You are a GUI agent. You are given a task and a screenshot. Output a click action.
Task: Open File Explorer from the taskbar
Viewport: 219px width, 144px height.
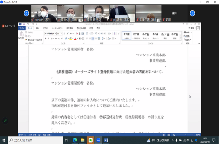[83, 140]
